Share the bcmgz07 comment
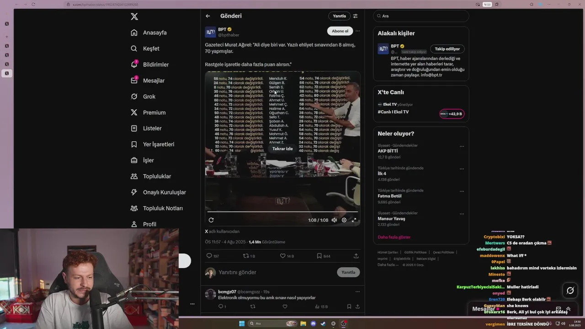585x329 pixels. pyautogui.click(x=357, y=307)
